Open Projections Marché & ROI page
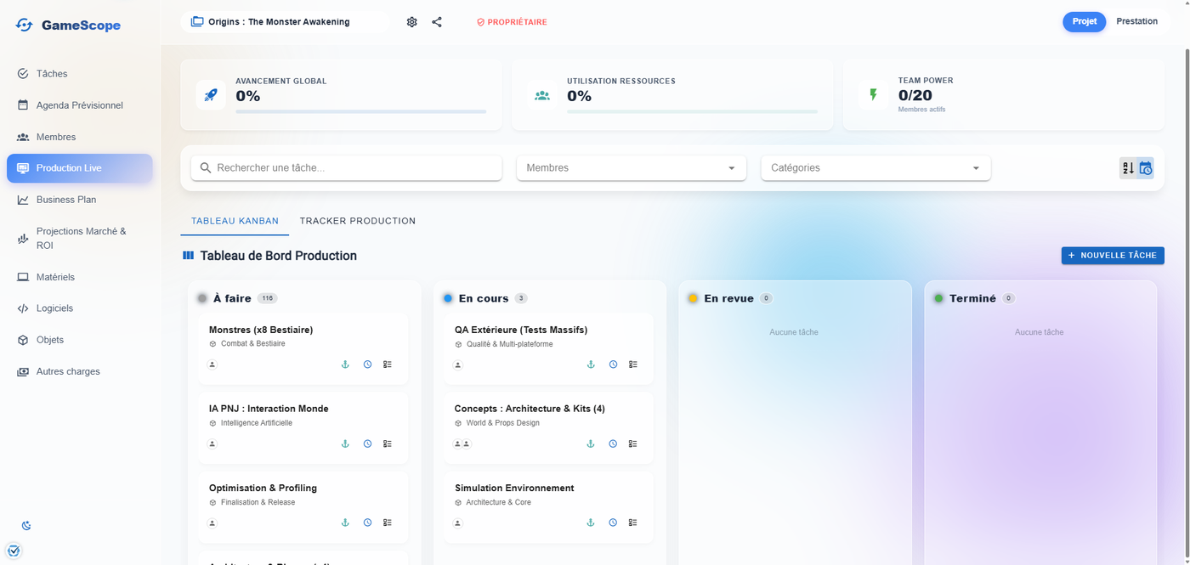The height and width of the screenshot is (565, 1190). click(80, 238)
